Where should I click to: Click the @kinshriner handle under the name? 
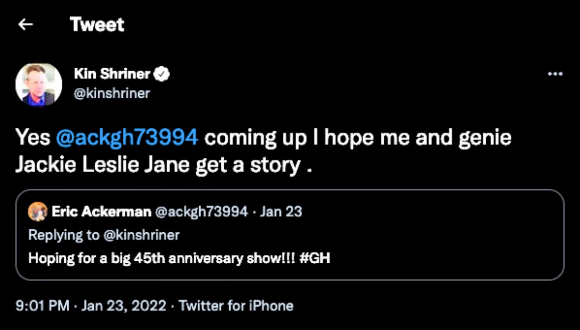[x=112, y=92]
